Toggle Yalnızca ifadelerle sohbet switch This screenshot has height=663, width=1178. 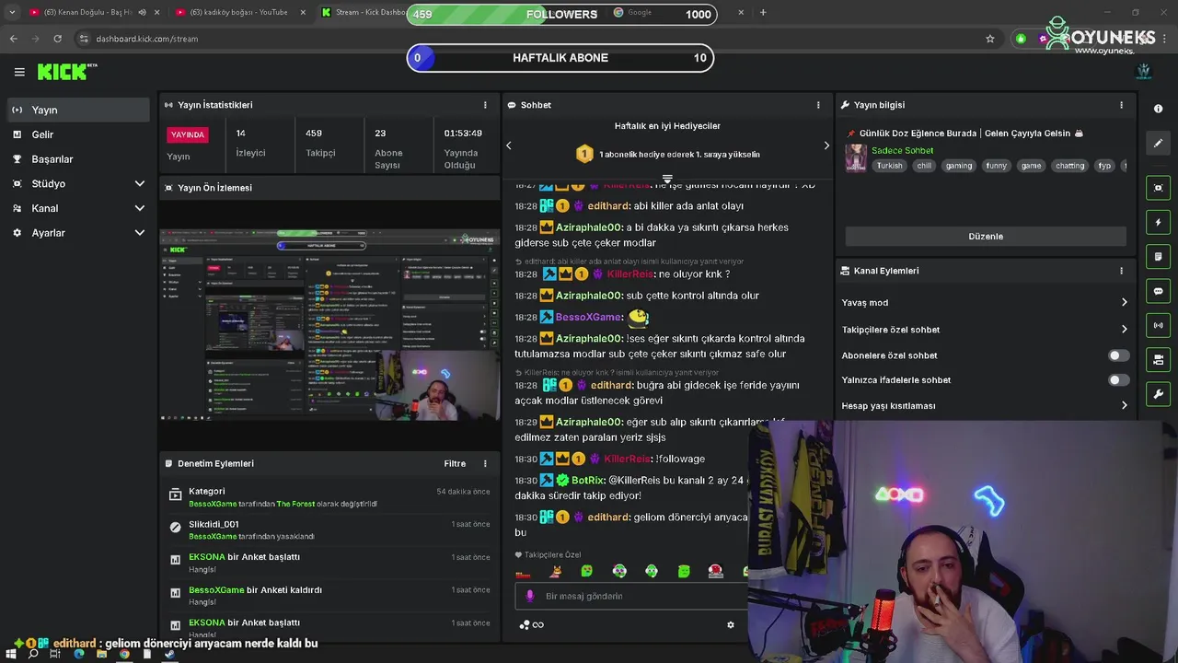click(x=1118, y=380)
